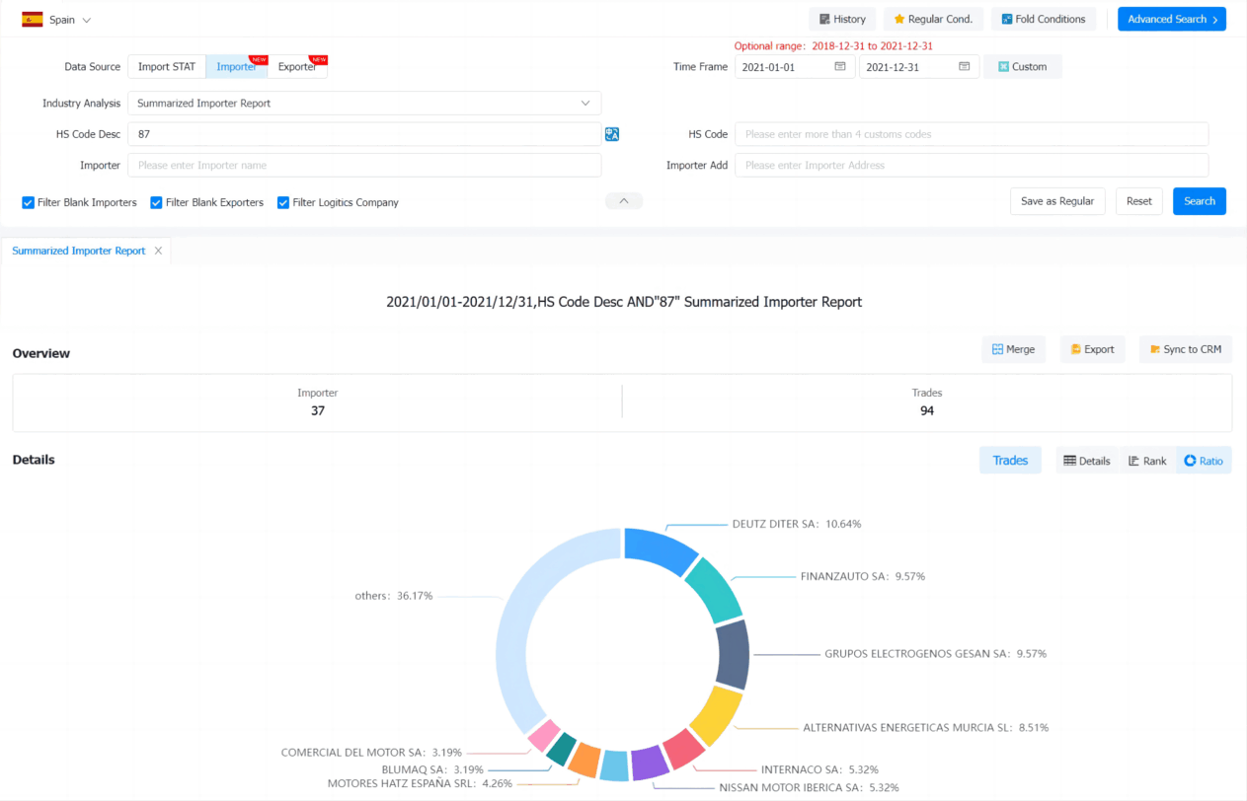Click GRUPOS ELECTROGENOS GESAN SA label

coord(936,653)
